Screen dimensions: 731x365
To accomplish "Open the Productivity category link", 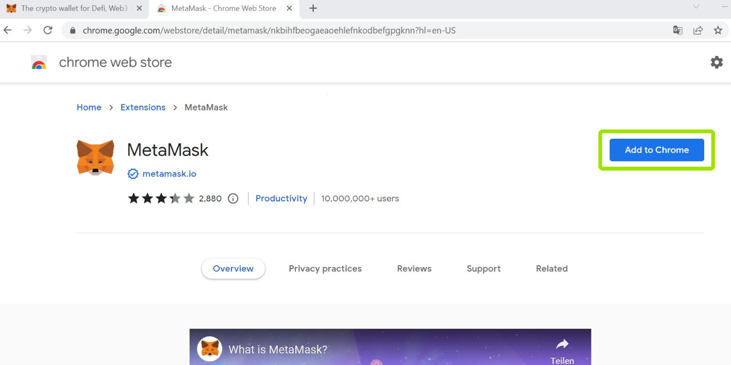I will pyautogui.click(x=281, y=199).
